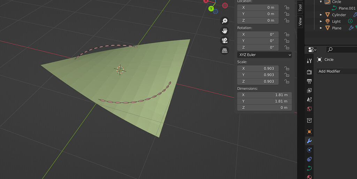
Task: Select the Modifiers wrench tab
Action: 309,141
